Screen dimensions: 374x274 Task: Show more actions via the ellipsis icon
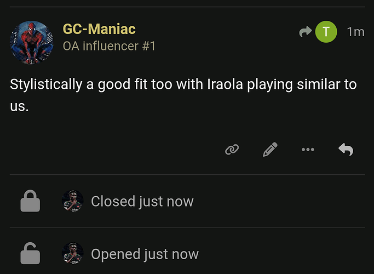coord(308,149)
